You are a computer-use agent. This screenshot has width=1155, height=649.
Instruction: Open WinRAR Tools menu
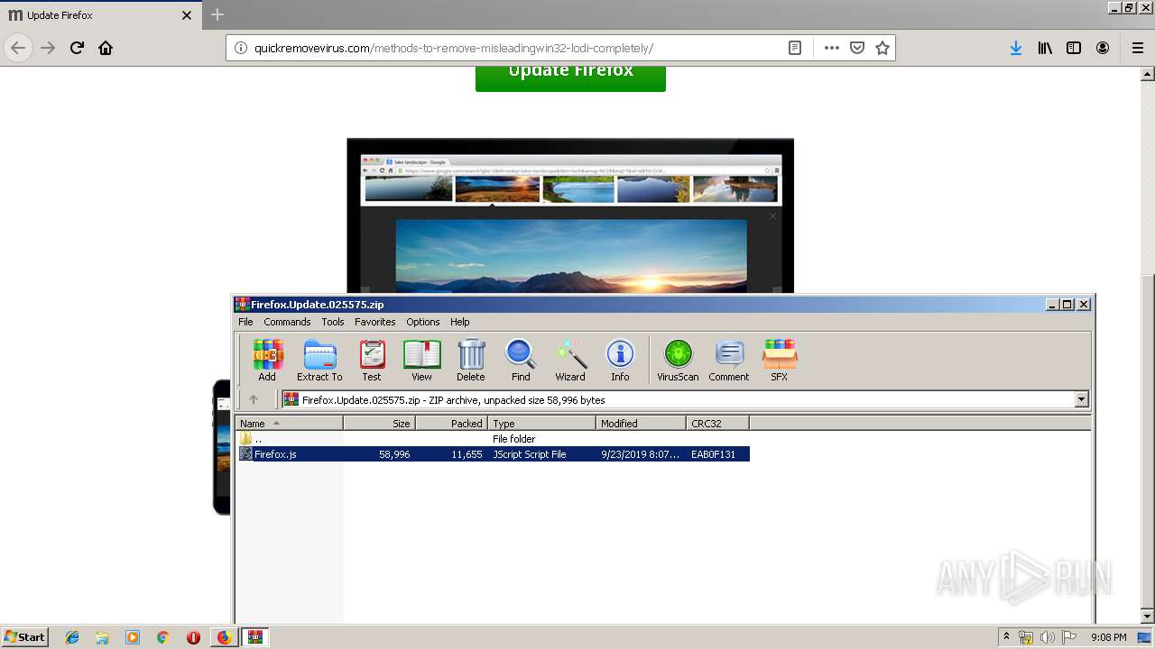click(333, 322)
